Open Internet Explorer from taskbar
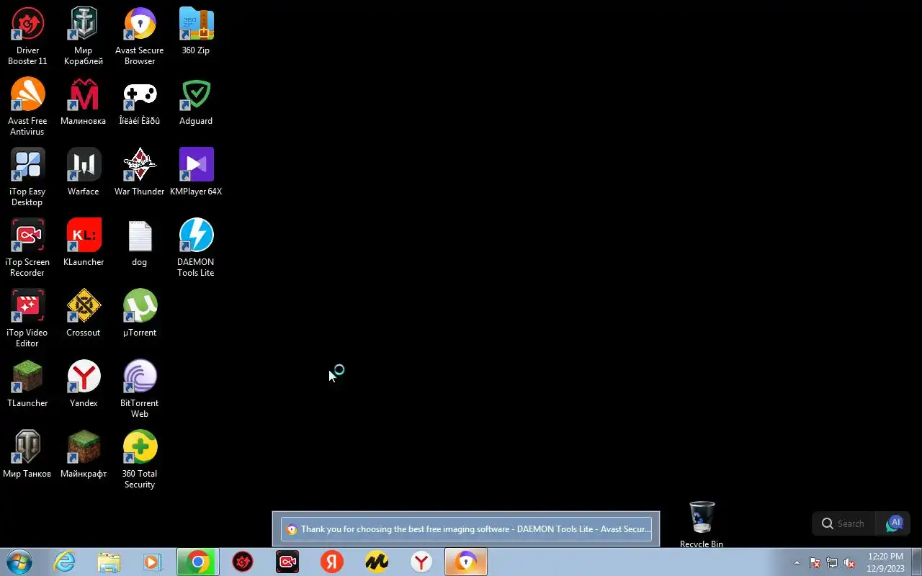922x576 pixels. pyautogui.click(x=65, y=562)
